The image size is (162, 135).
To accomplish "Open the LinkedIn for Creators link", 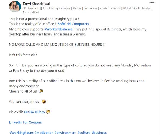I will coord(25,122).
